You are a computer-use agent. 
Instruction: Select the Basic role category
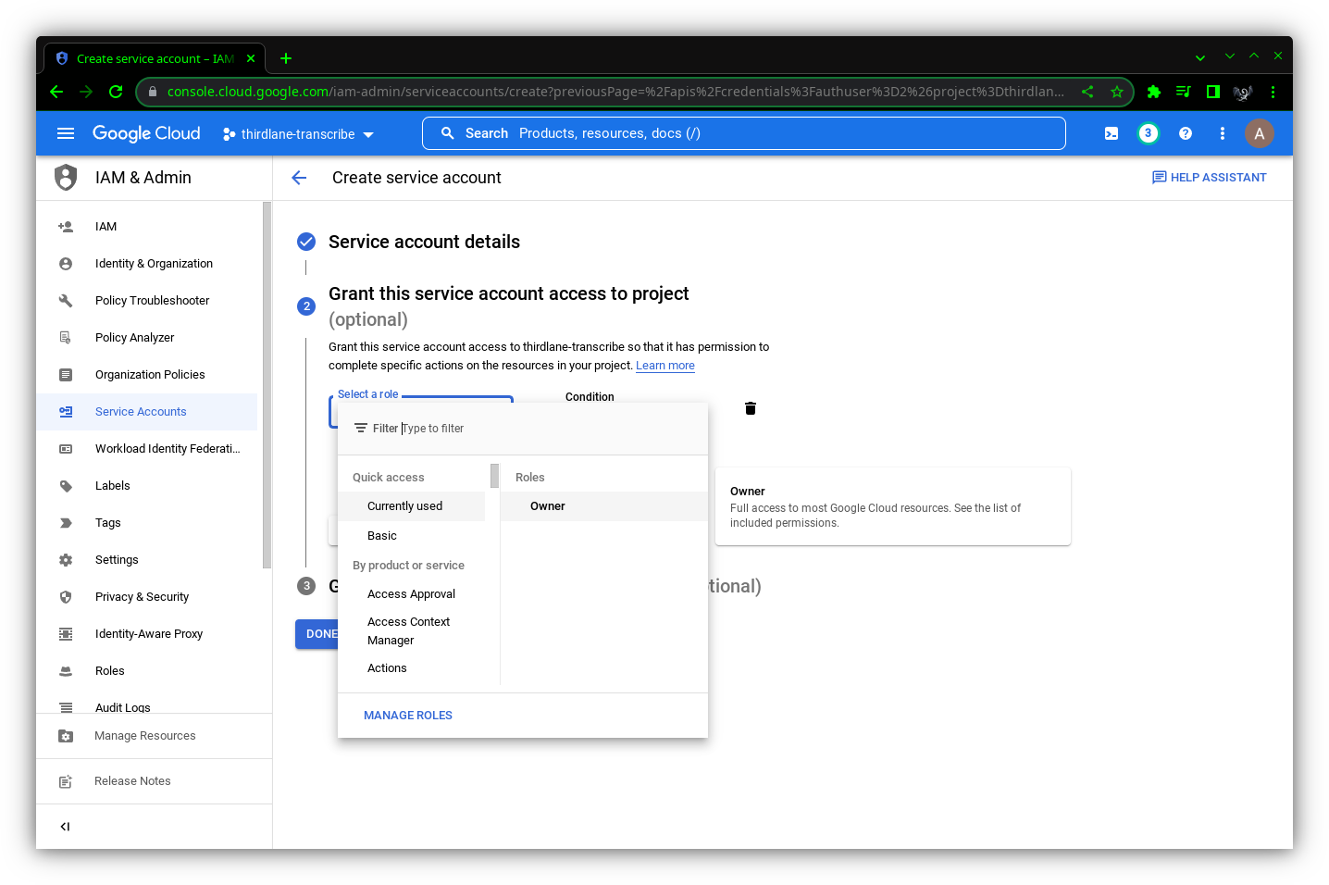click(412, 536)
